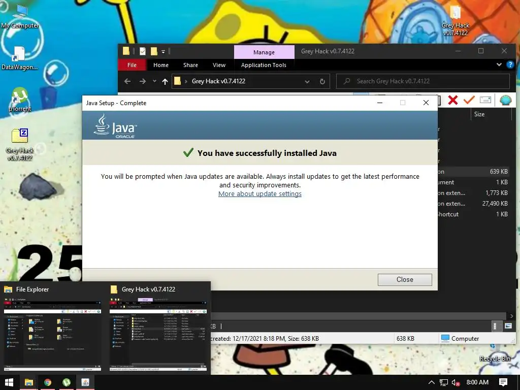520x390 pixels.
Task: Select the µTorrent desktop shortcut
Action: coord(20,100)
